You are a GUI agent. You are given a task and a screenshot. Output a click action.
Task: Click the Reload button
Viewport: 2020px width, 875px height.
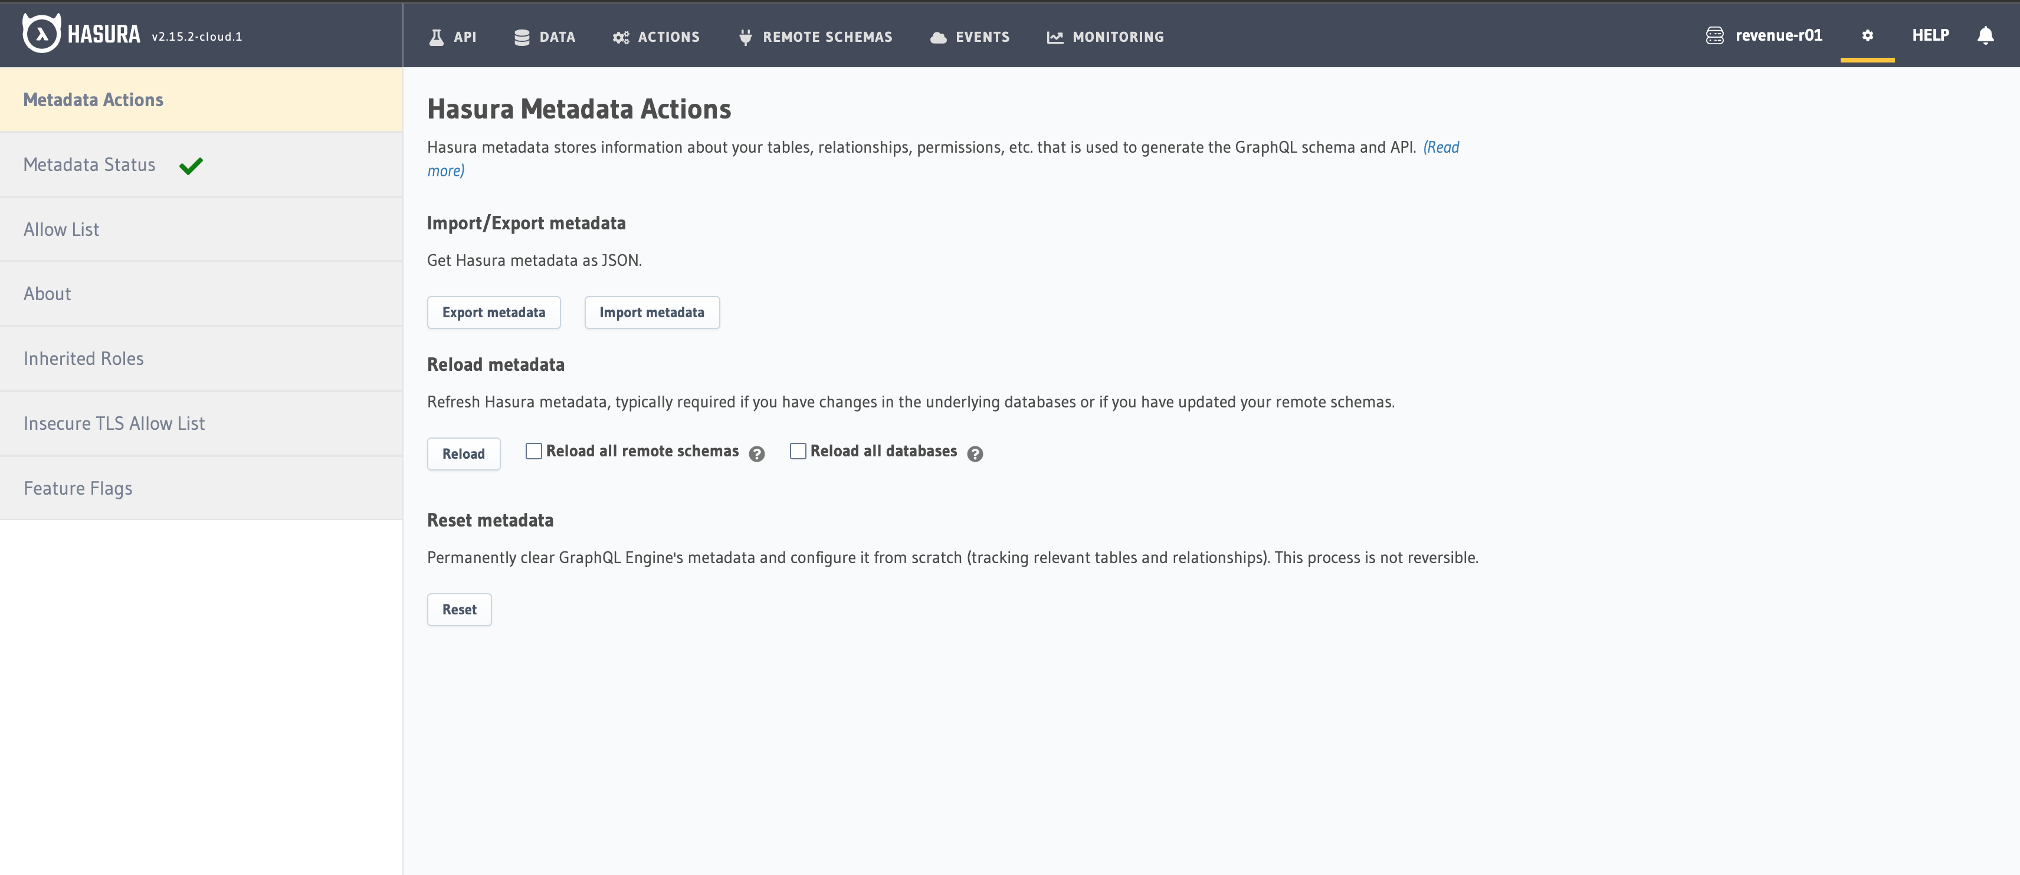pyautogui.click(x=464, y=454)
